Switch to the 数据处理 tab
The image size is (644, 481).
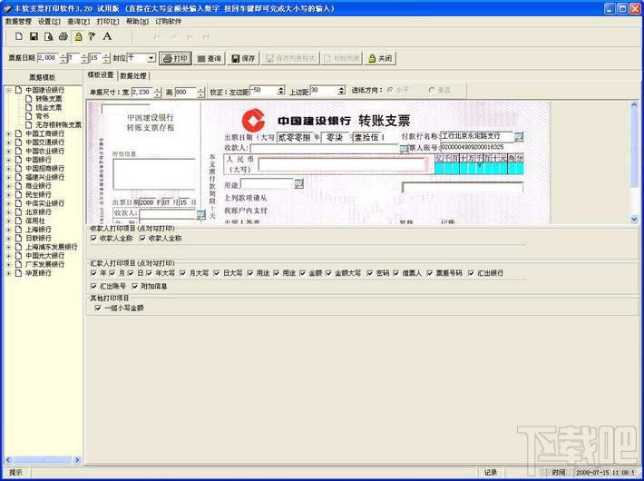point(133,75)
